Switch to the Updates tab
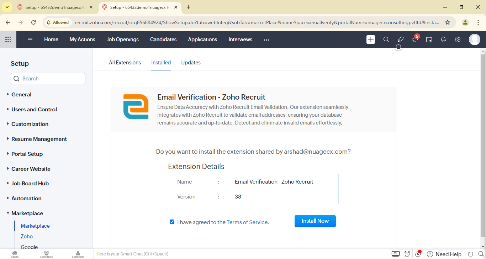 coord(191,63)
